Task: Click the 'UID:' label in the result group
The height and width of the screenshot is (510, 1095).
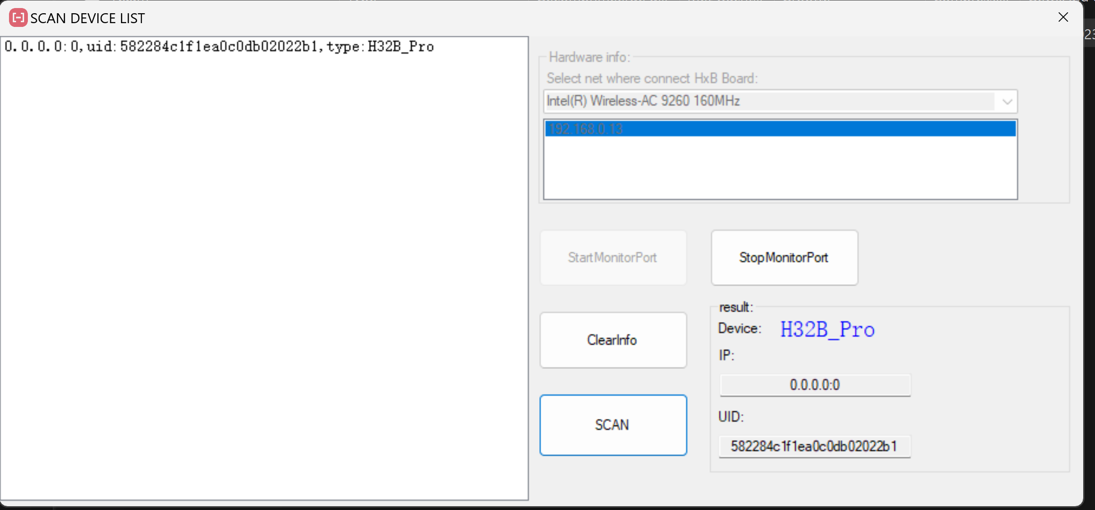Action: point(731,417)
